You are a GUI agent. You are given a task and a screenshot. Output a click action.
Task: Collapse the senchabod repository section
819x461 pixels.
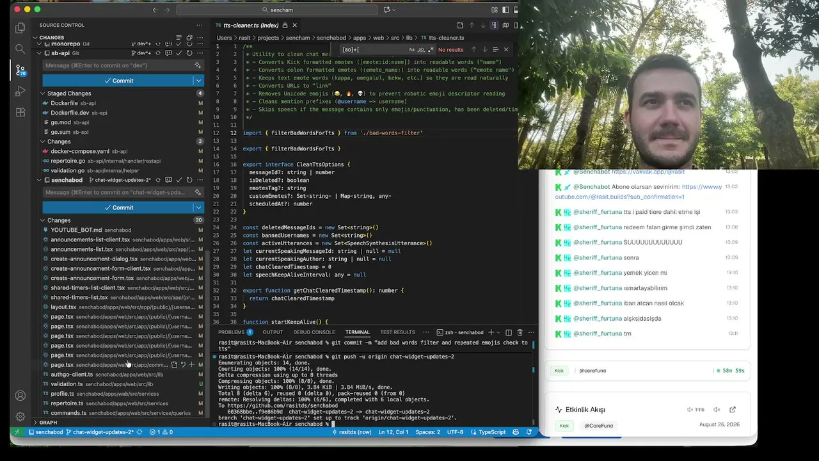click(38, 180)
